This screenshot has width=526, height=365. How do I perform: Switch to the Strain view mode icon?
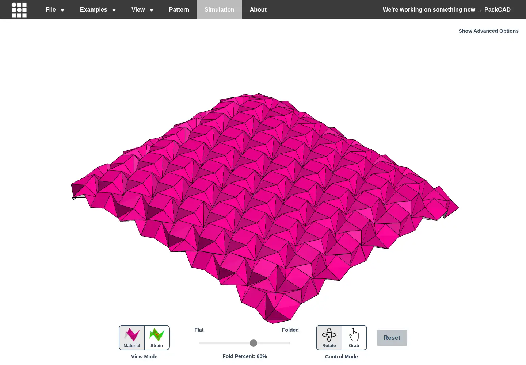tap(157, 338)
